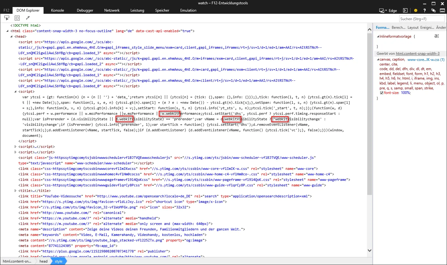
Task: Activate the Select element picker tool
Action: 7,18
